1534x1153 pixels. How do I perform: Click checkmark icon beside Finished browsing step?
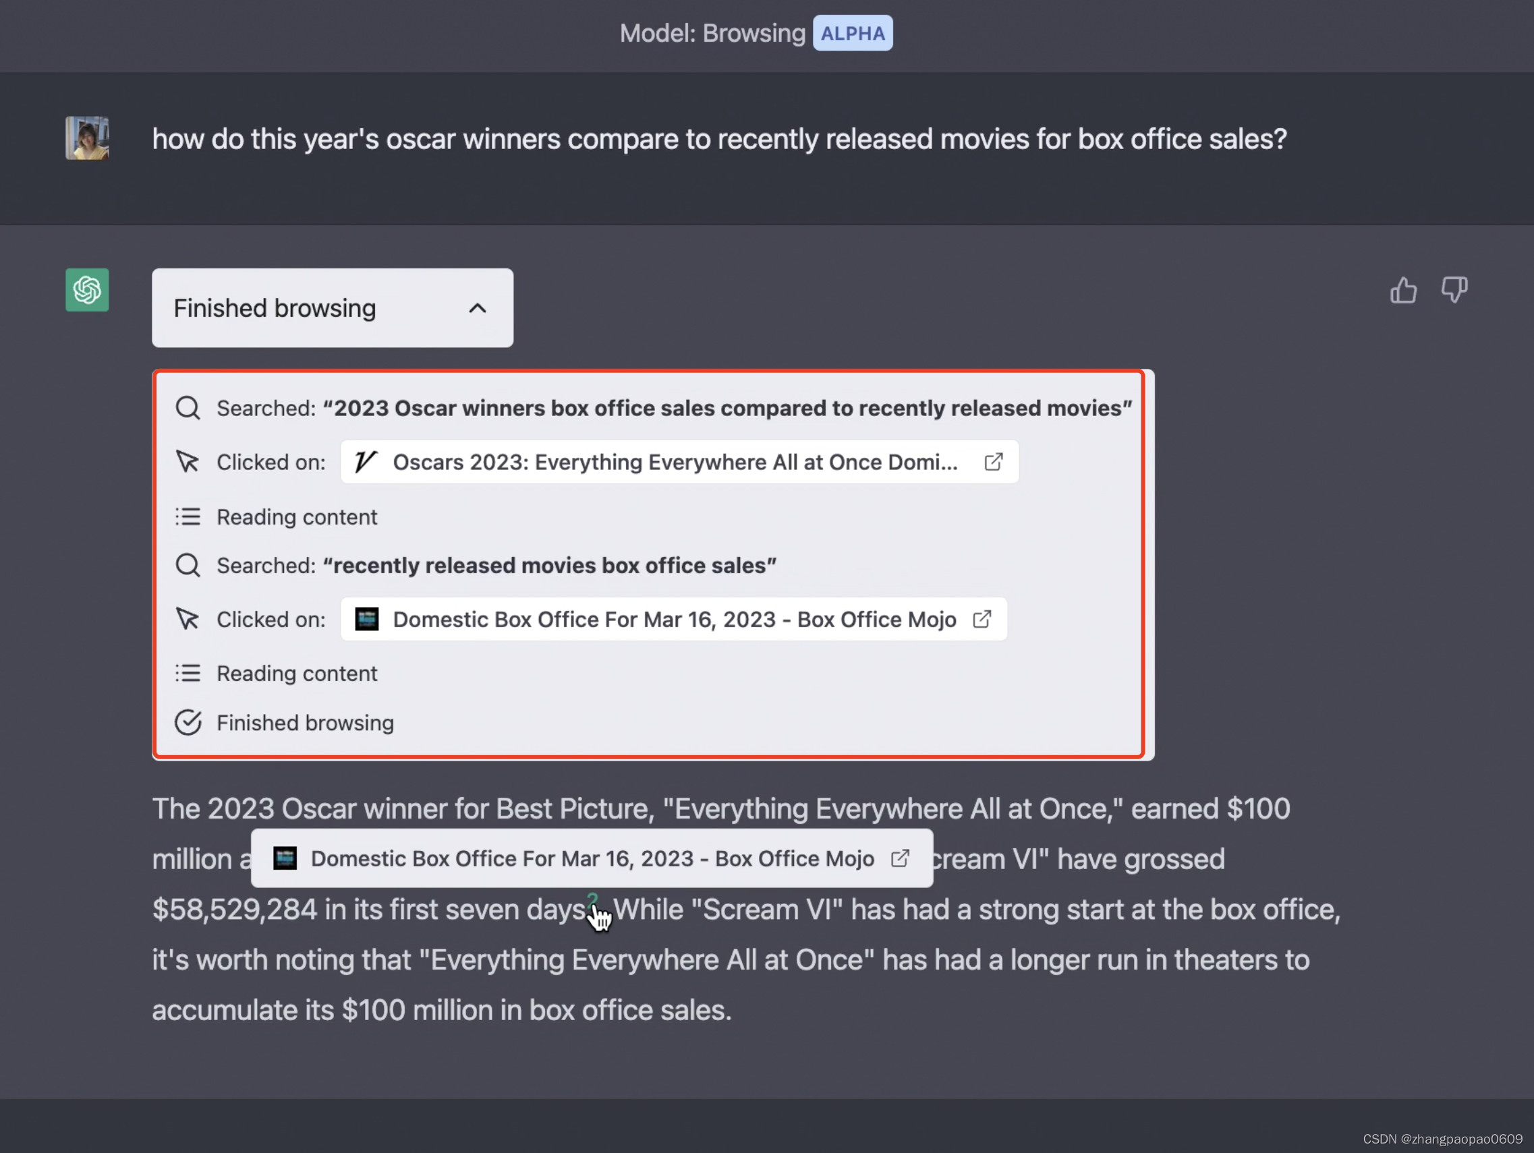[x=188, y=722]
